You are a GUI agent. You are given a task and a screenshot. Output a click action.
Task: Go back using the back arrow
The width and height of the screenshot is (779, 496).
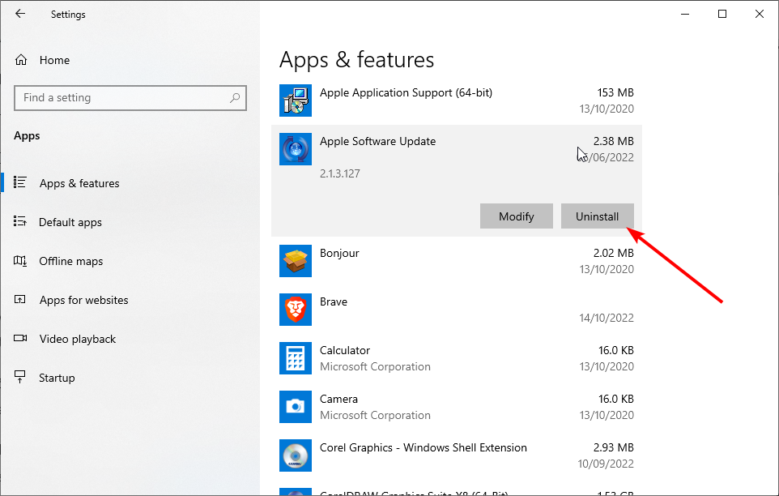click(20, 14)
